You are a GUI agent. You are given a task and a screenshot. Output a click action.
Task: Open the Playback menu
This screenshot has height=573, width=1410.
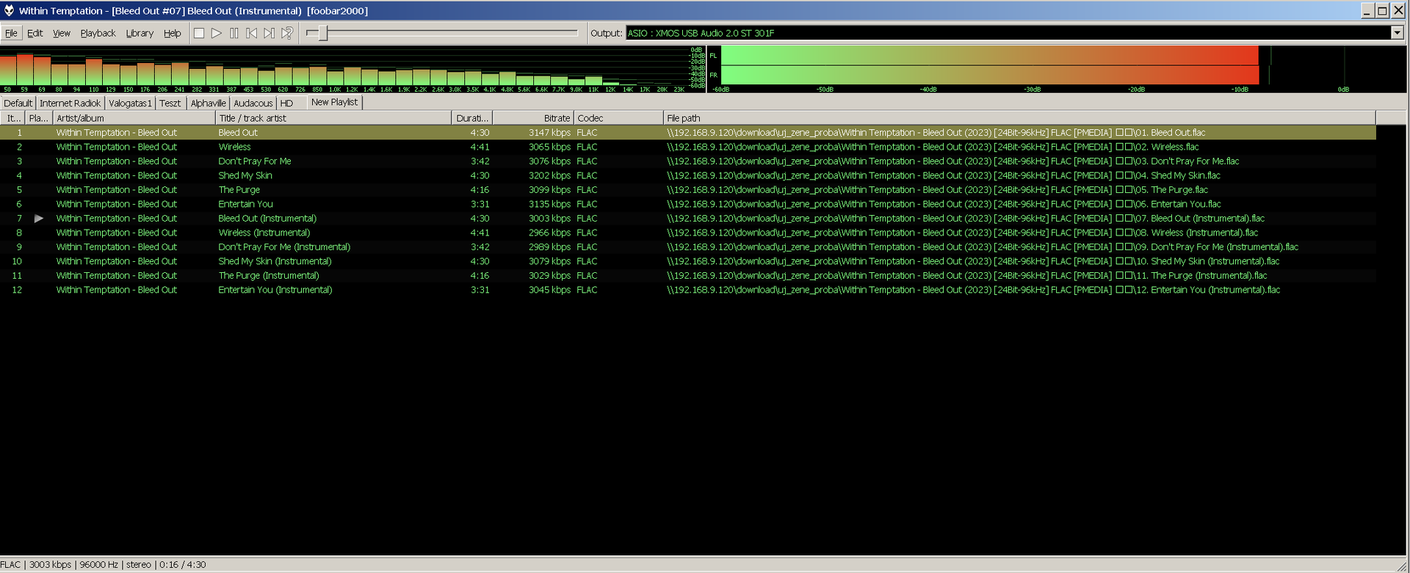[x=98, y=33]
